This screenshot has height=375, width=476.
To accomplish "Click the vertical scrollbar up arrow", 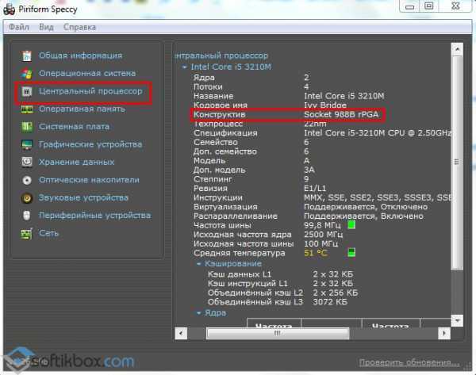I will [457, 49].
